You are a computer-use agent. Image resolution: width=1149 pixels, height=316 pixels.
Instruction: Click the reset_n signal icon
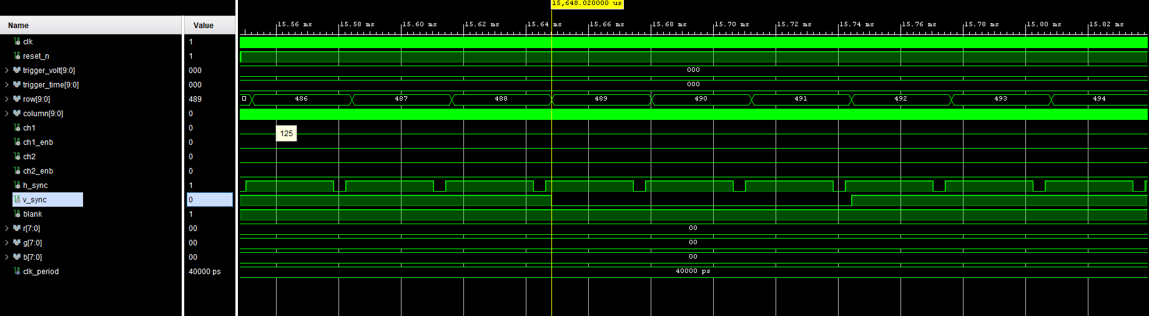pyautogui.click(x=17, y=56)
